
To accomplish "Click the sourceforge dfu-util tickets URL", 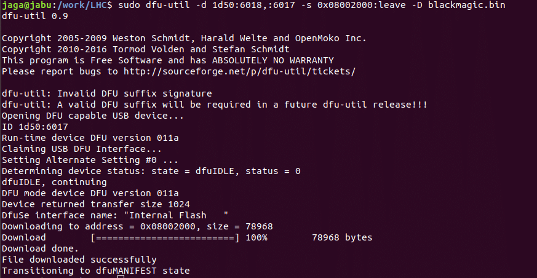I will (x=239, y=71).
